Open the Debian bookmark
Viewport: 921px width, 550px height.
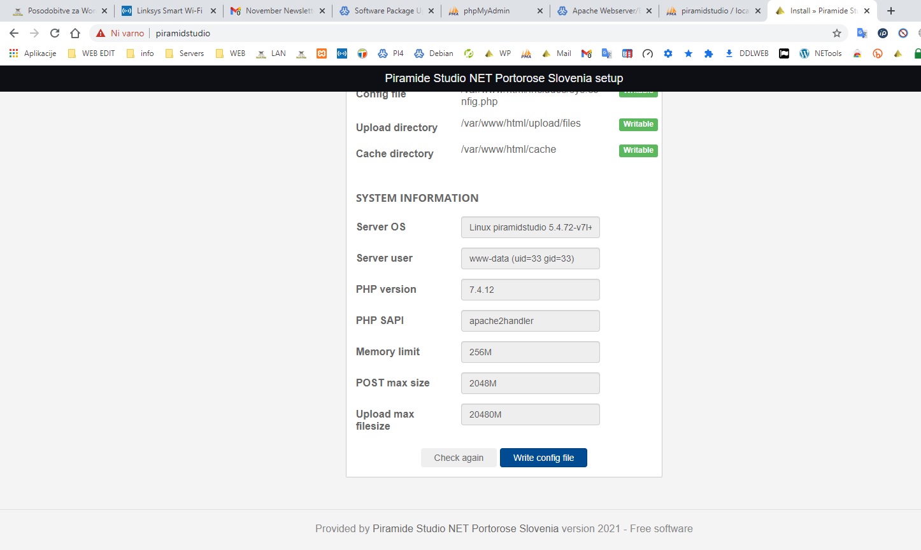pyautogui.click(x=434, y=53)
